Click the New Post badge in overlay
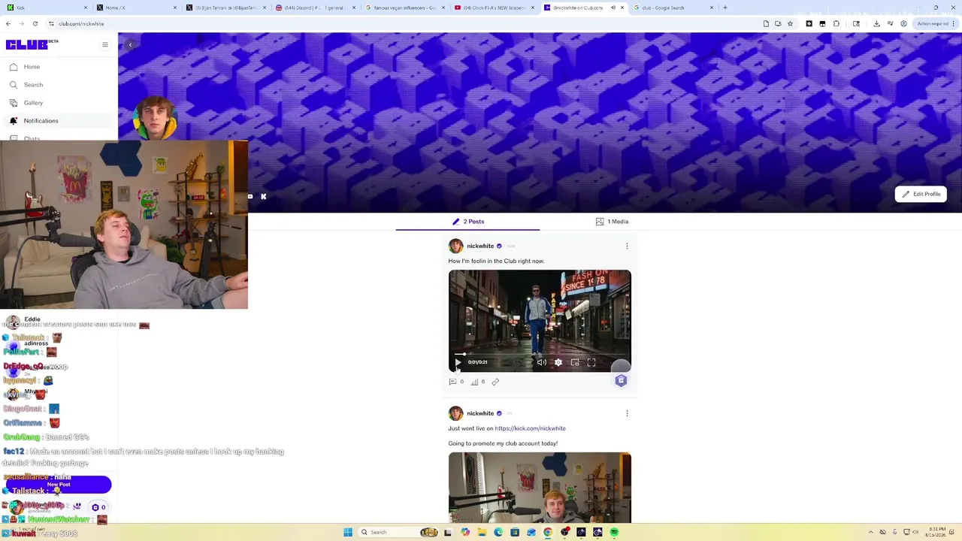The width and height of the screenshot is (962, 541). click(59, 485)
